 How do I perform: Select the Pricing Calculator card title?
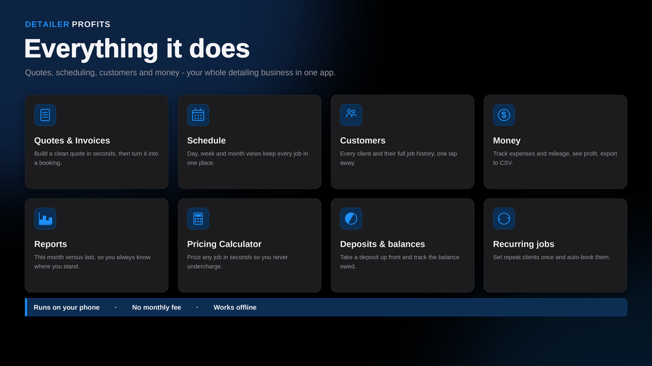[224, 244]
